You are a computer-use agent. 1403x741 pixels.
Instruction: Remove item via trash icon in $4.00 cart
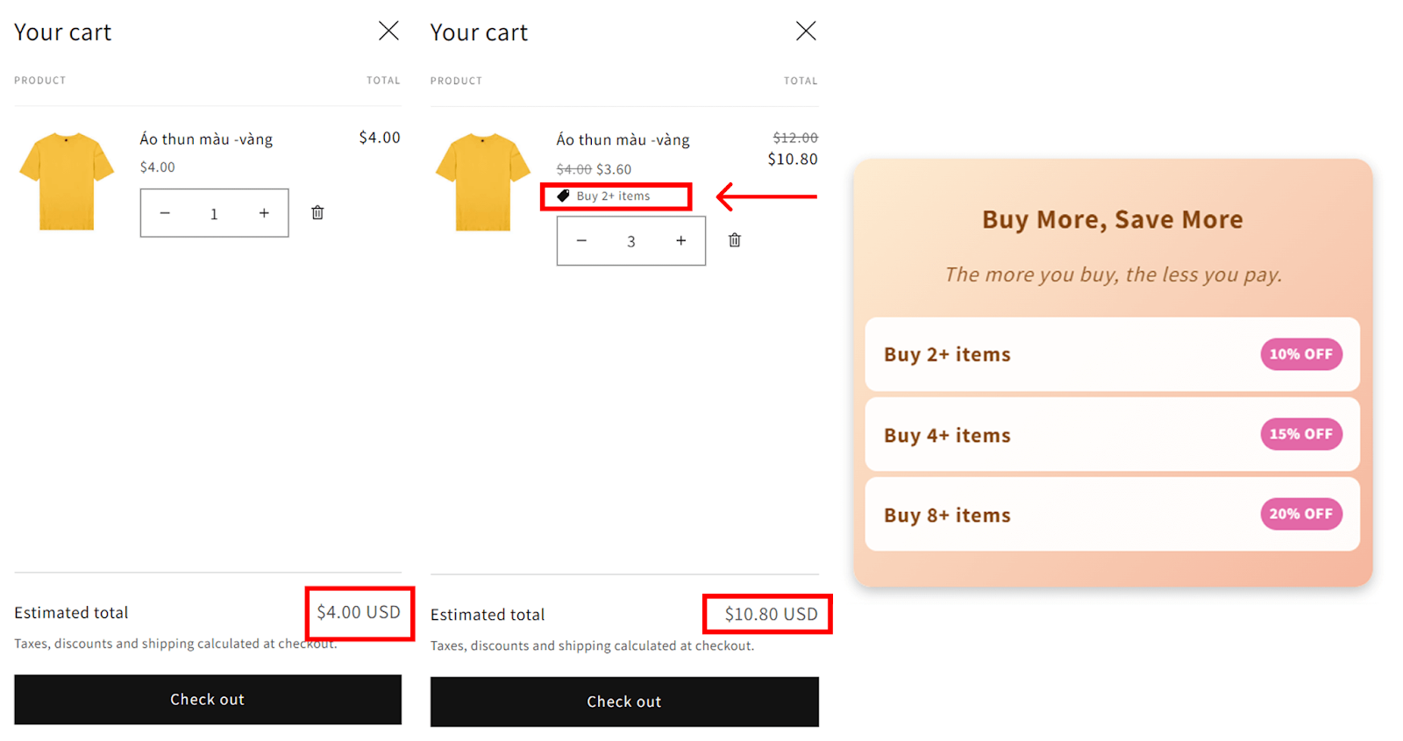317,212
